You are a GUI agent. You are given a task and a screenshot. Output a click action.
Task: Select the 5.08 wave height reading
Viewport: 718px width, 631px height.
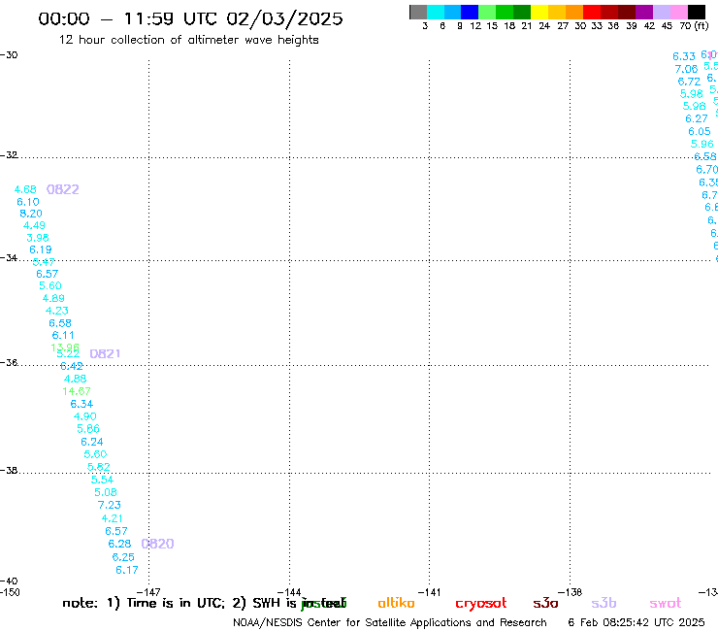[x=106, y=492]
